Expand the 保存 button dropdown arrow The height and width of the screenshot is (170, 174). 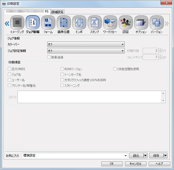tap(165, 156)
